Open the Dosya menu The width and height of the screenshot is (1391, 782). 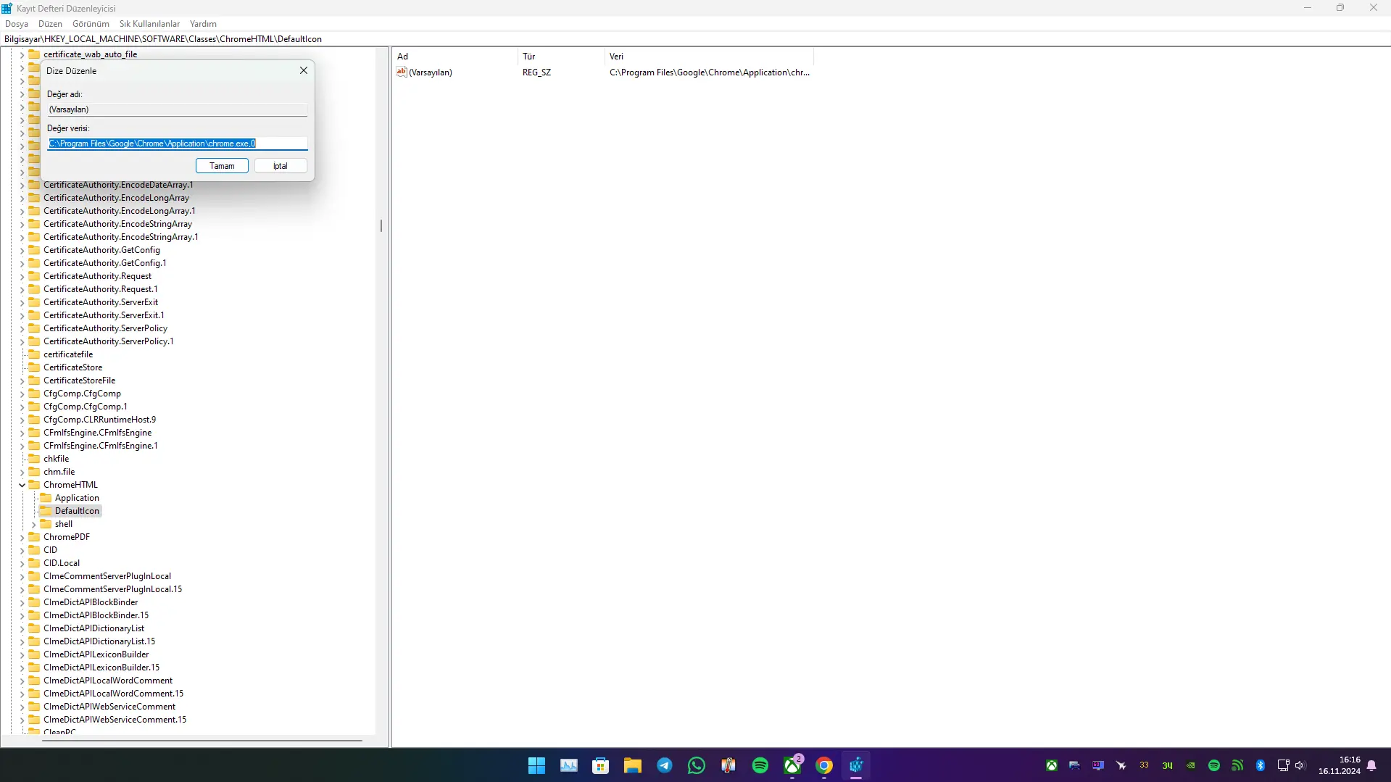pos(17,24)
